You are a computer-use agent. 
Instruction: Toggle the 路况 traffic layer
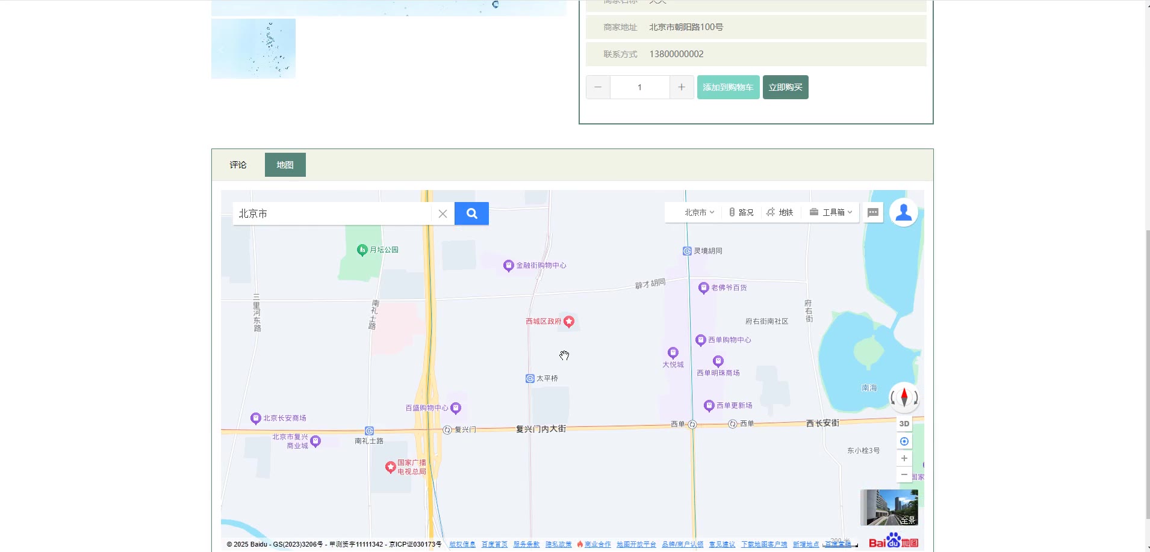tap(741, 212)
